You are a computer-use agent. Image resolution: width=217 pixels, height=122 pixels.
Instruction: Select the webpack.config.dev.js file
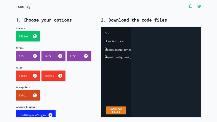pyautogui.click(x=118, y=50)
